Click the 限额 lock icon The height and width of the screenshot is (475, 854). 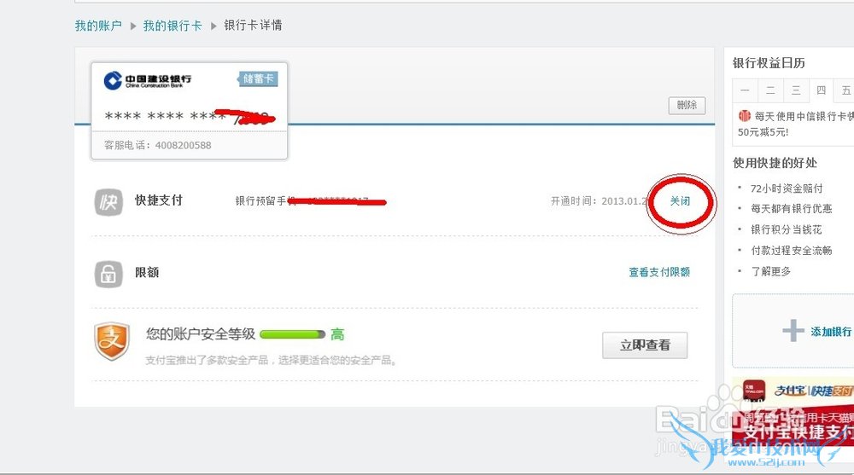[x=108, y=274]
